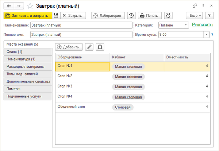Open the Подчиненные услуги tab
219x151 pixels.
tap(28, 96)
